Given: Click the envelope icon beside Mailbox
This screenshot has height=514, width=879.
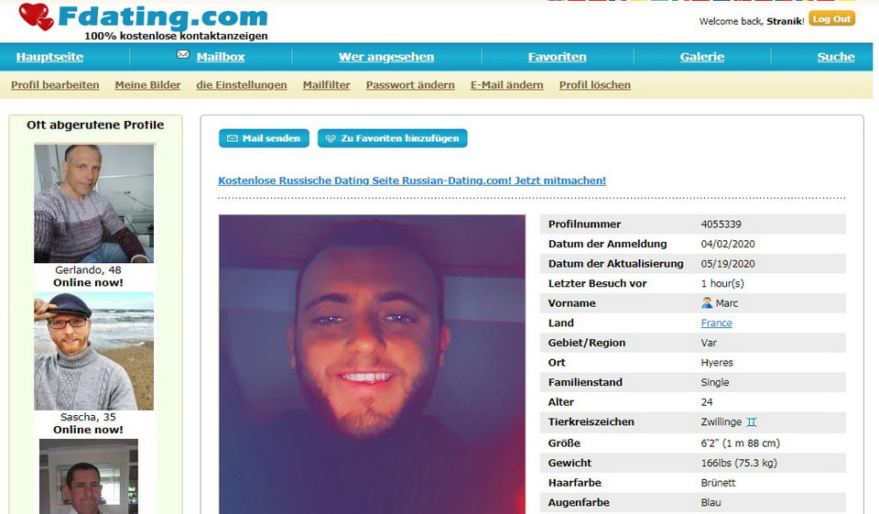Looking at the screenshot, I should [183, 54].
